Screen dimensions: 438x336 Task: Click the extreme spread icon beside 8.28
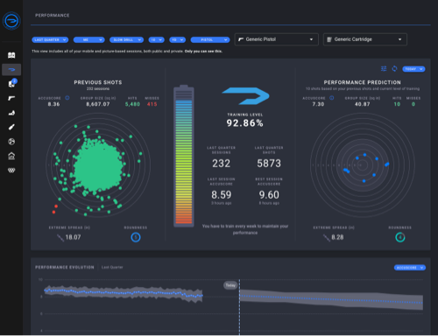(327, 237)
